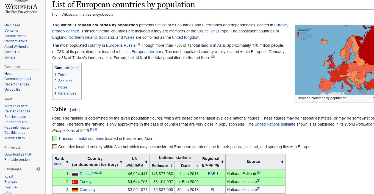374x194 pixels.
Task: Open Council of Europe link
Action: pyautogui.click(x=213, y=31)
